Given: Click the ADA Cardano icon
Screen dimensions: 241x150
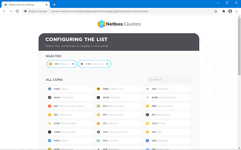Looking at the screenshot, I should [147, 89].
